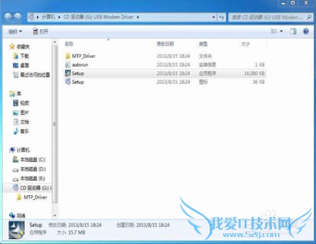Open 图片 library

coord(25,113)
